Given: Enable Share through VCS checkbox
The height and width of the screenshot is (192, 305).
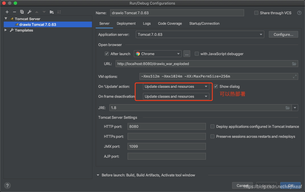Looking at the screenshot, I should coord(256,13).
